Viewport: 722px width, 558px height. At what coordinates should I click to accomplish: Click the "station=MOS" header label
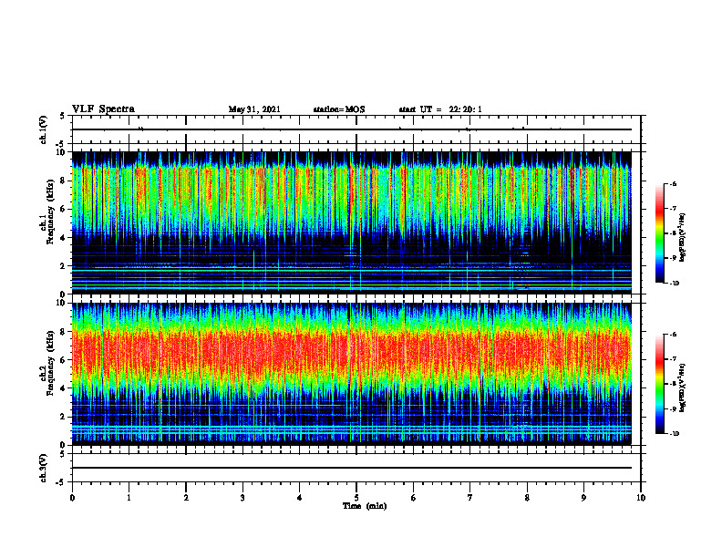point(339,109)
